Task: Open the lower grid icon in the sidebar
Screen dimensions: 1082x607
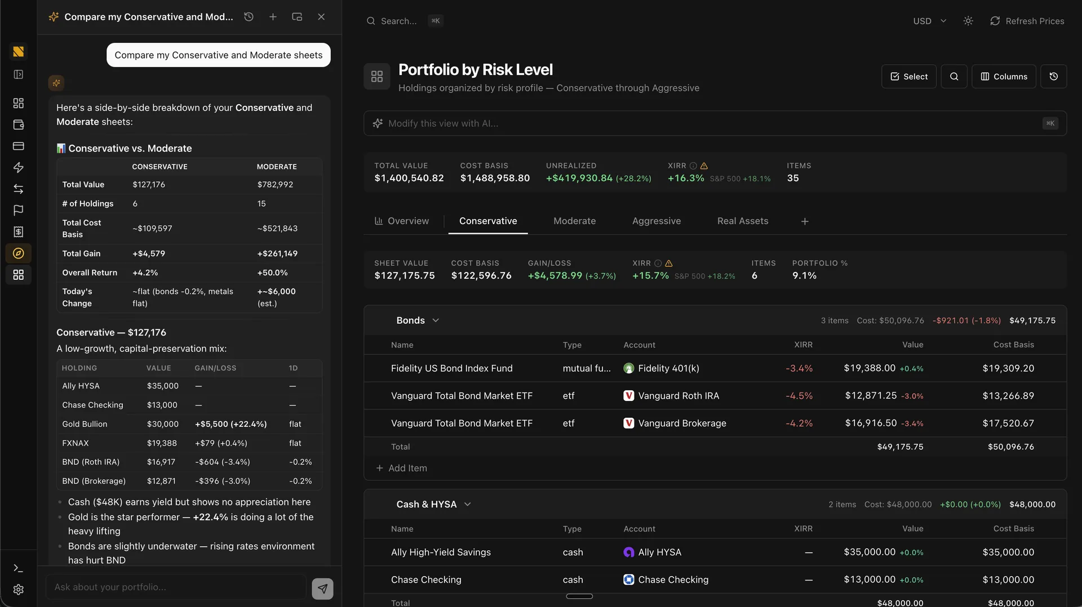Action: coord(19,275)
